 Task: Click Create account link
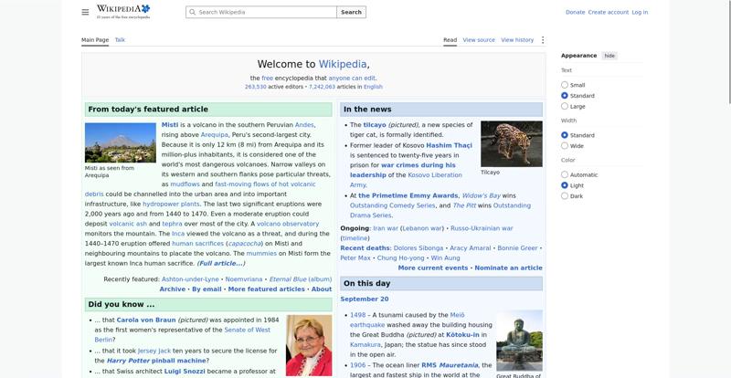click(x=609, y=12)
